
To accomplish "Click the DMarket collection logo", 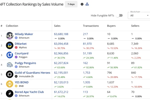I will (10, 45).
